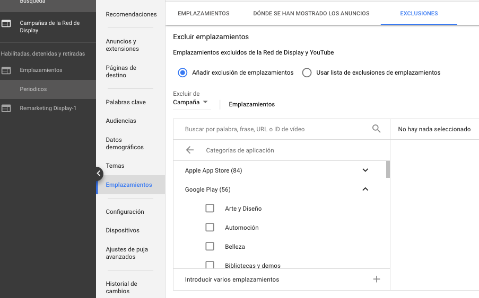Open Palabras clave in the navigation menu

click(126, 102)
